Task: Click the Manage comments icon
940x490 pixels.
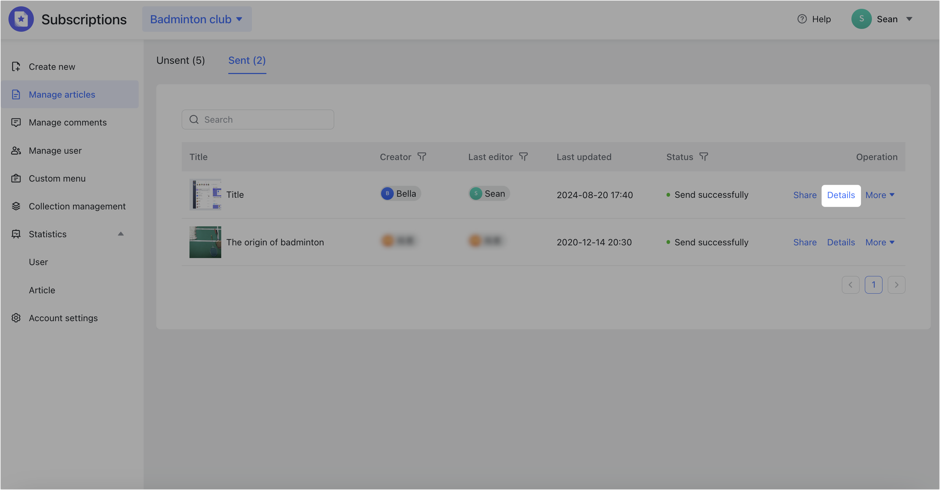Action: coord(16,123)
